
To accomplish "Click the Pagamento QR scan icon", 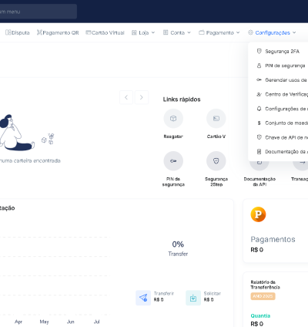I will coord(39,32).
